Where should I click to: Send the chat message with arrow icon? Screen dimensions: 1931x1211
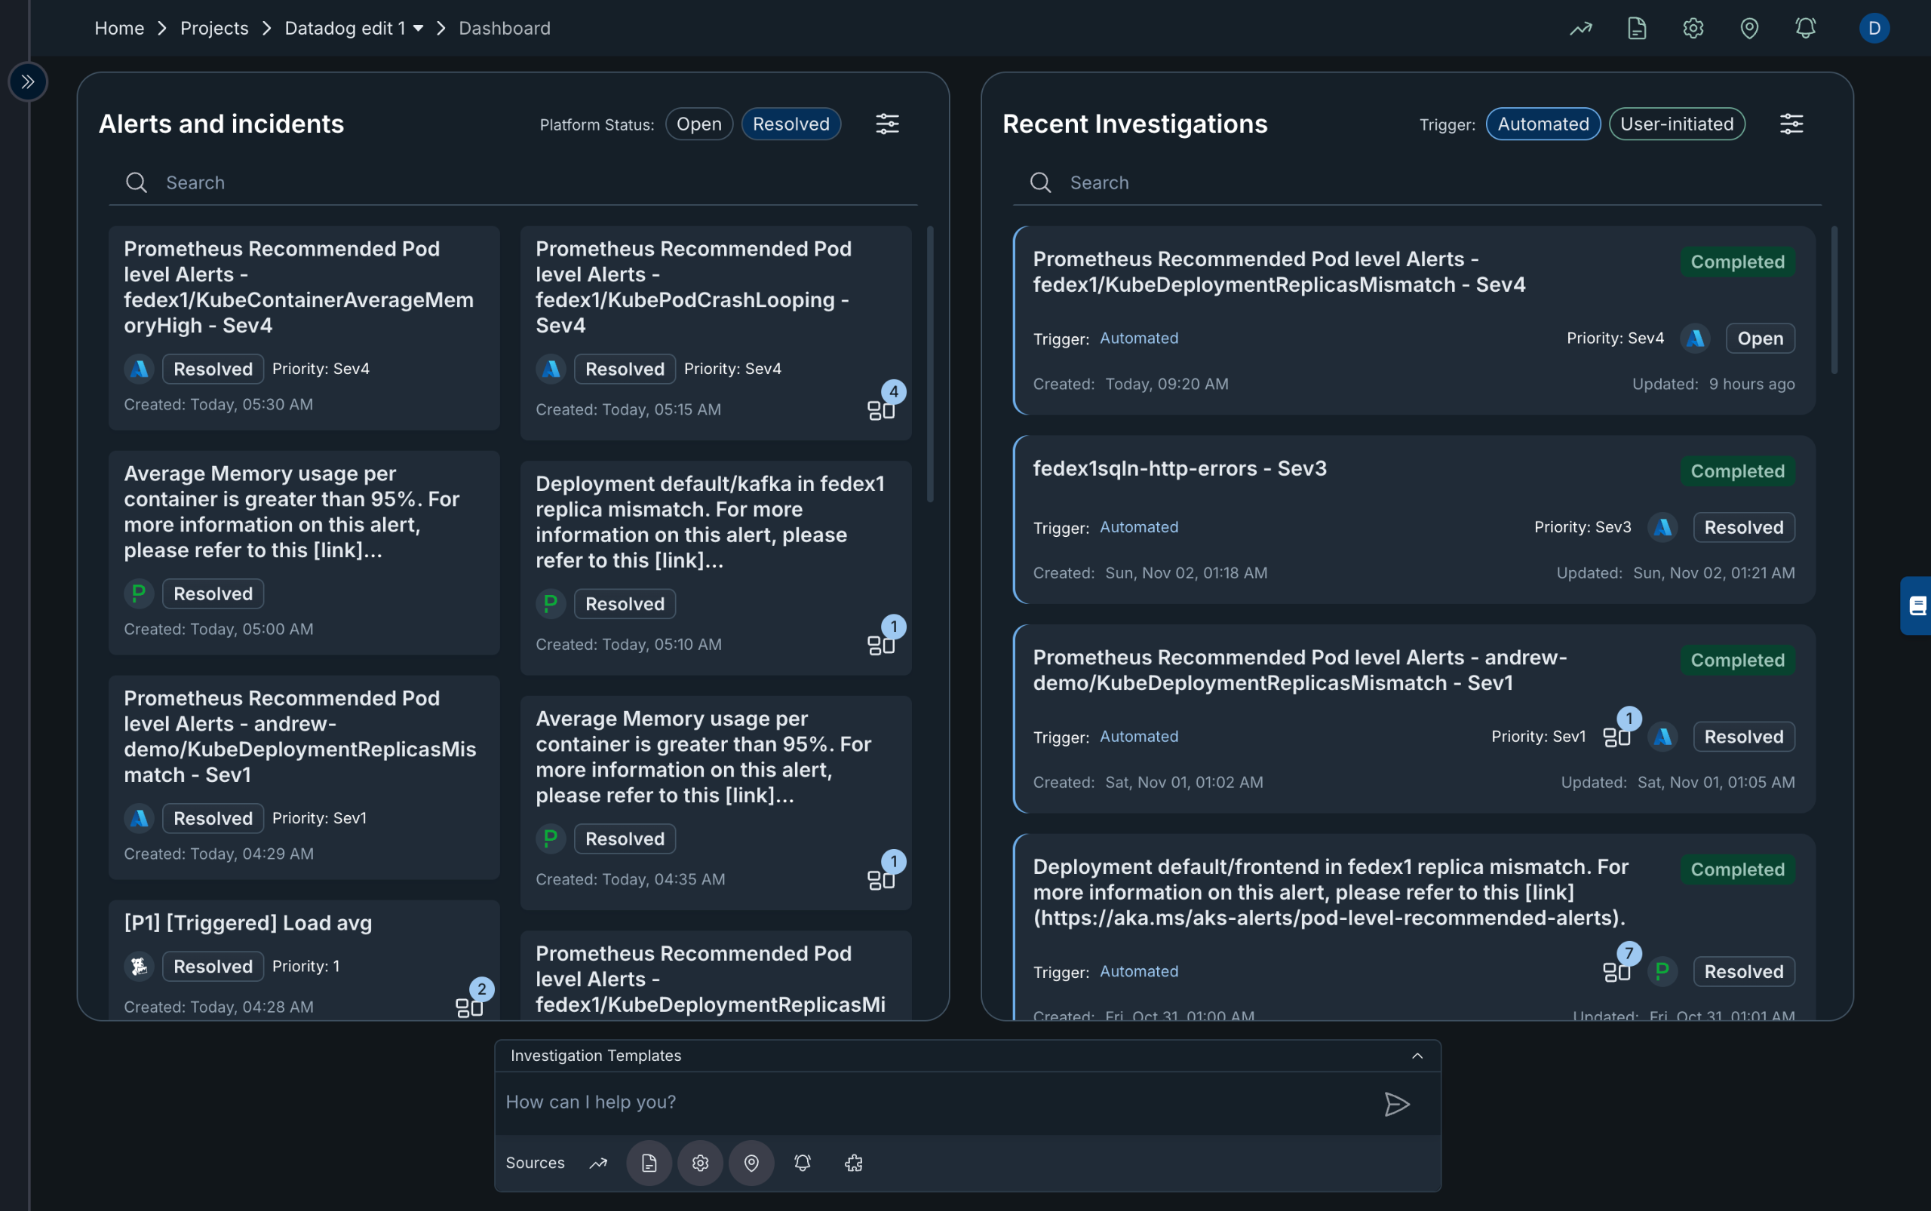click(x=1395, y=1104)
